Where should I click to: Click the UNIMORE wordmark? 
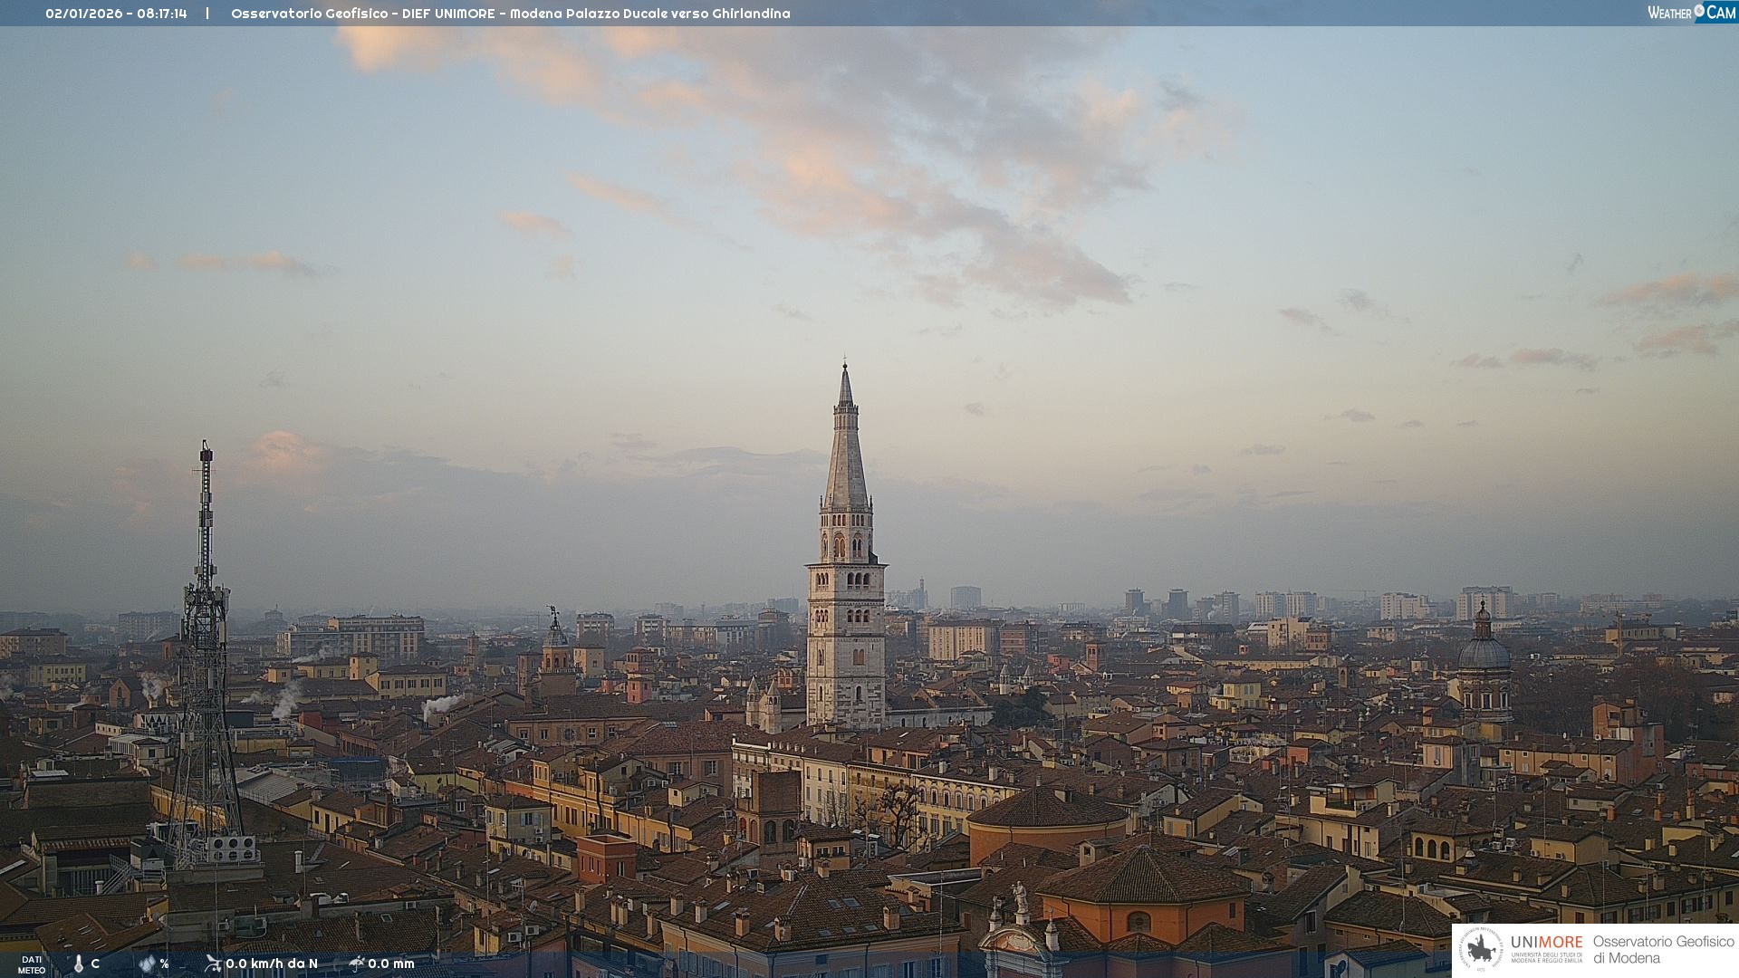1547,943
